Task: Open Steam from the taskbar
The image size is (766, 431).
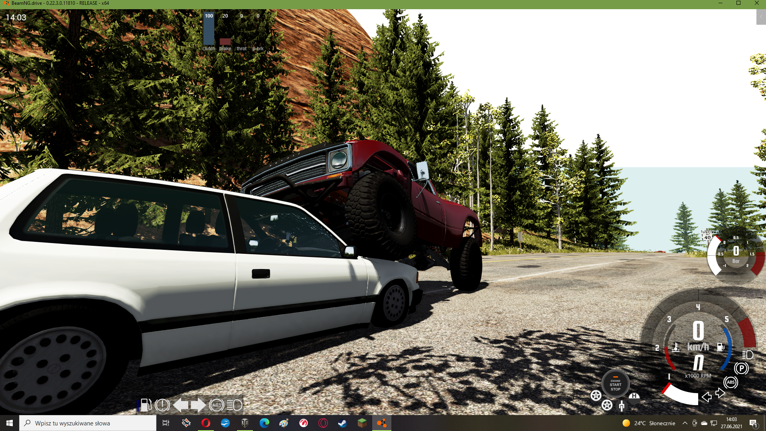Action: [343, 423]
